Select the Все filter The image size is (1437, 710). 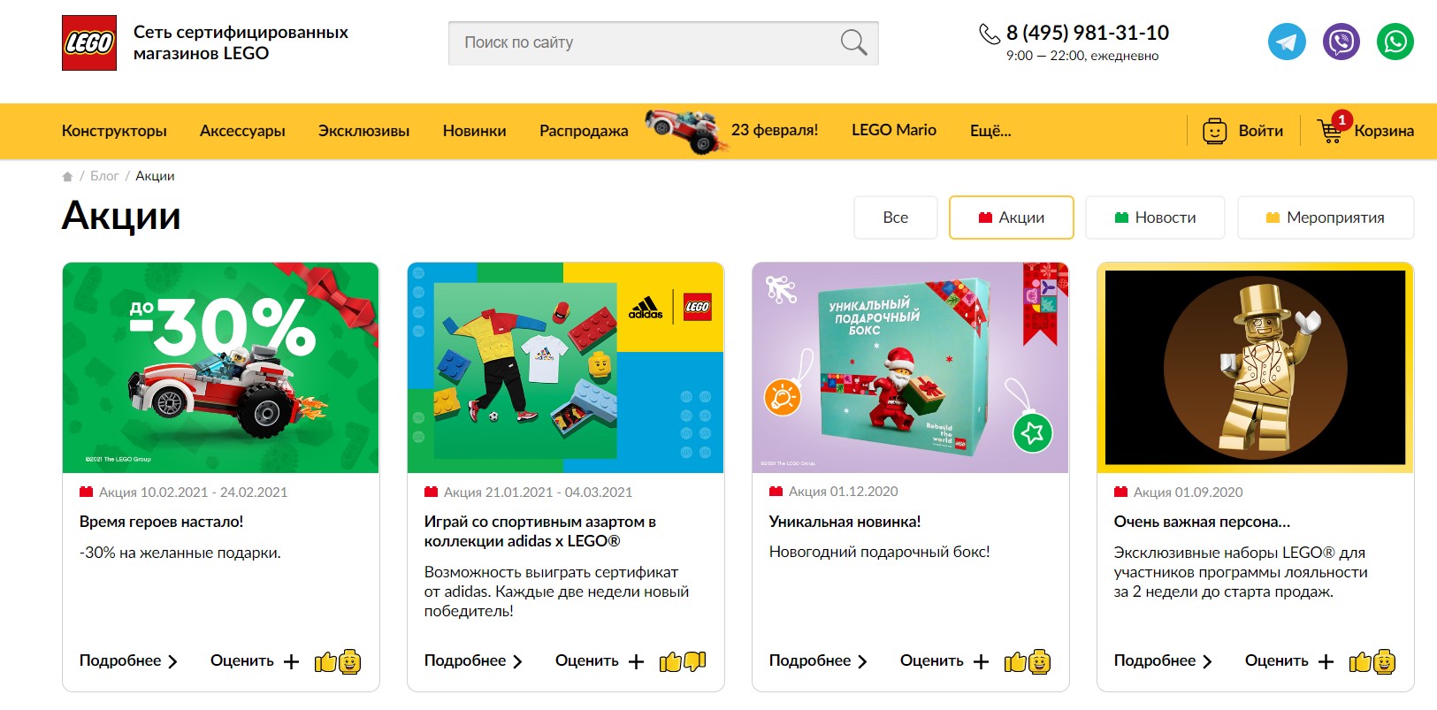pos(895,218)
